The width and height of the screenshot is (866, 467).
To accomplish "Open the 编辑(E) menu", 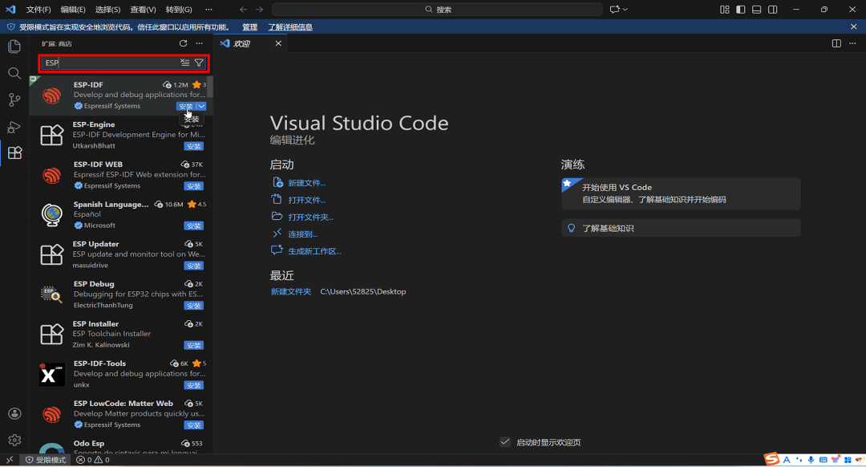I will point(73,10).
